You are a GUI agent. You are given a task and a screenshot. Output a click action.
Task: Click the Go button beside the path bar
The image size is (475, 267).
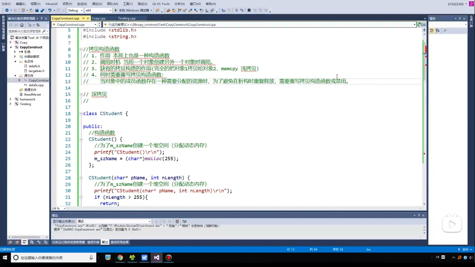pyautogui.click(x=422, y=25)
